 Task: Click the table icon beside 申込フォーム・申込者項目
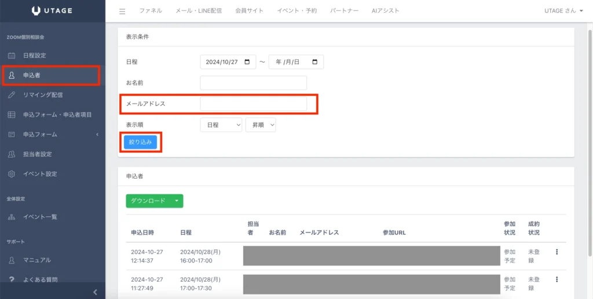(12, 115)
